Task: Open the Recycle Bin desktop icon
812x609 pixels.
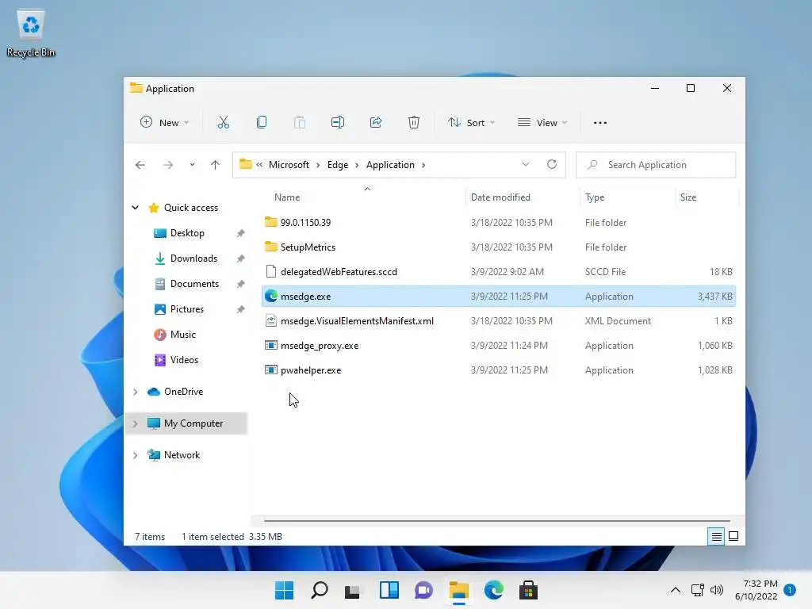Action: [x=31, y=33]
